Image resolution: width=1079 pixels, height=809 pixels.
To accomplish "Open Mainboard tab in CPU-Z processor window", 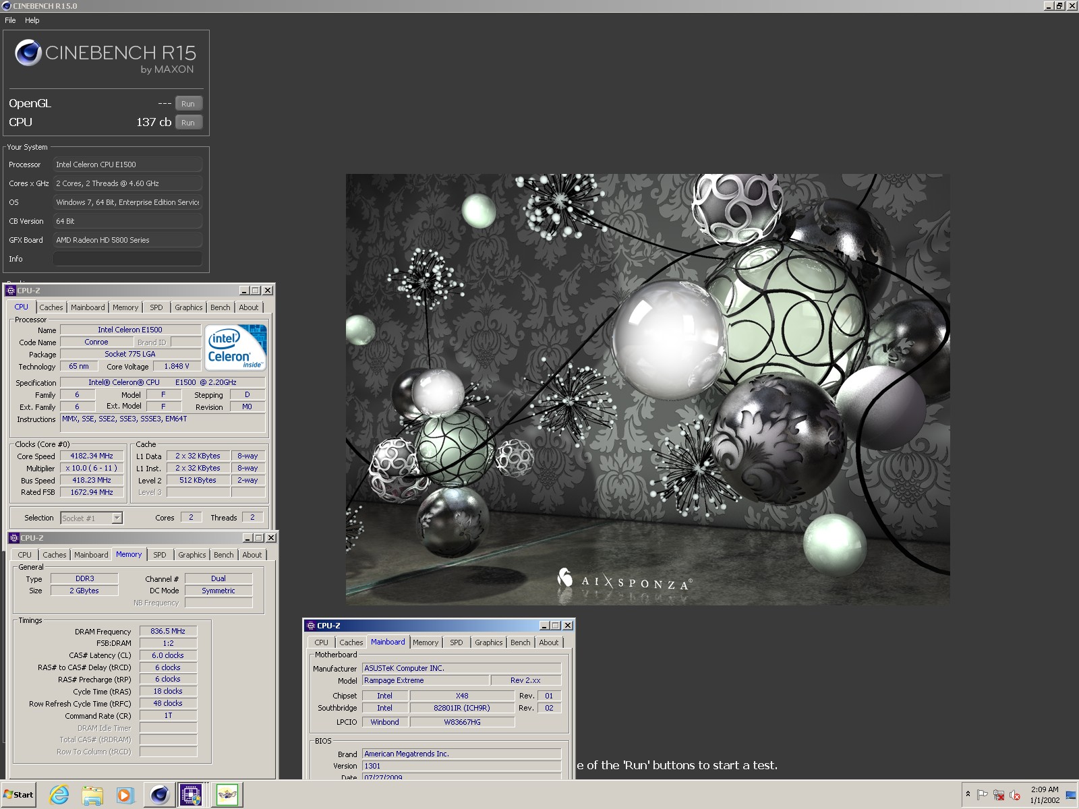I will [88, 307].
